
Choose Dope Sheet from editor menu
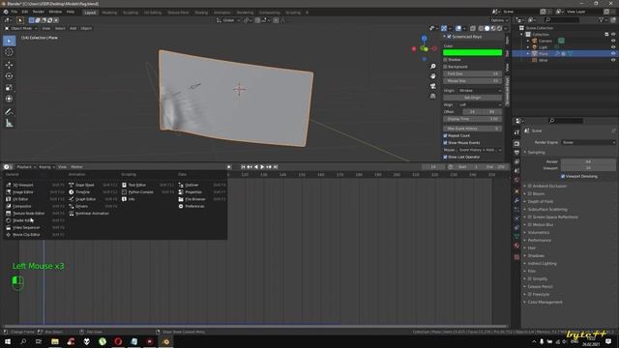[x=93, y=185]
